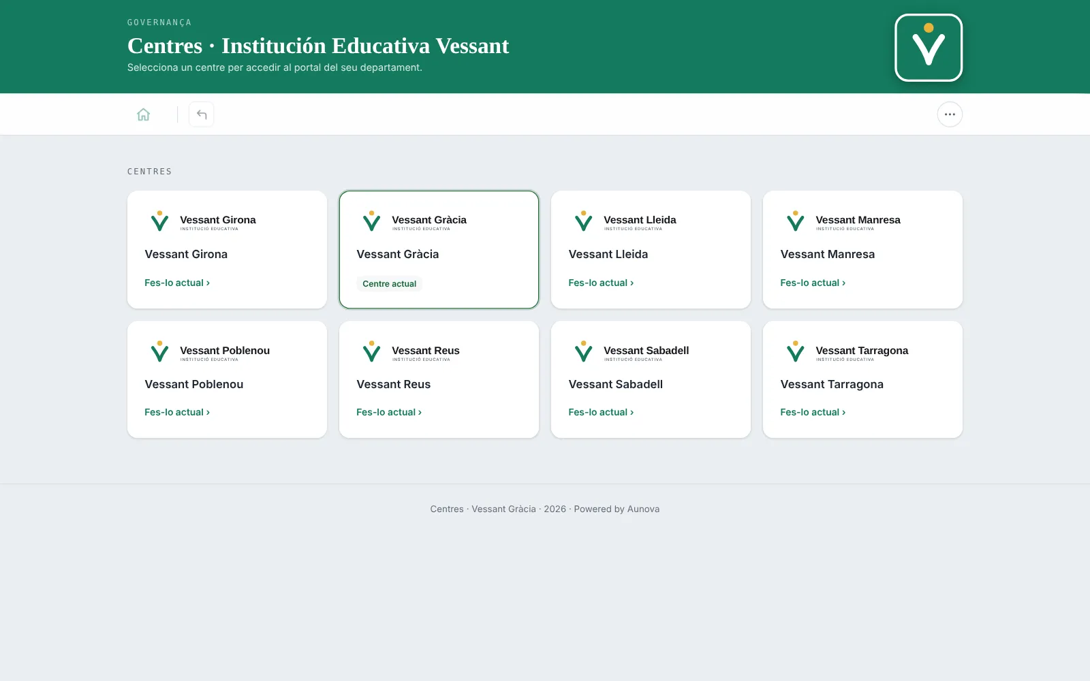Viewport: 1090px width, 681px height.
Task: Open the Vessant Manresa card title
Action: tap(828, 254)
